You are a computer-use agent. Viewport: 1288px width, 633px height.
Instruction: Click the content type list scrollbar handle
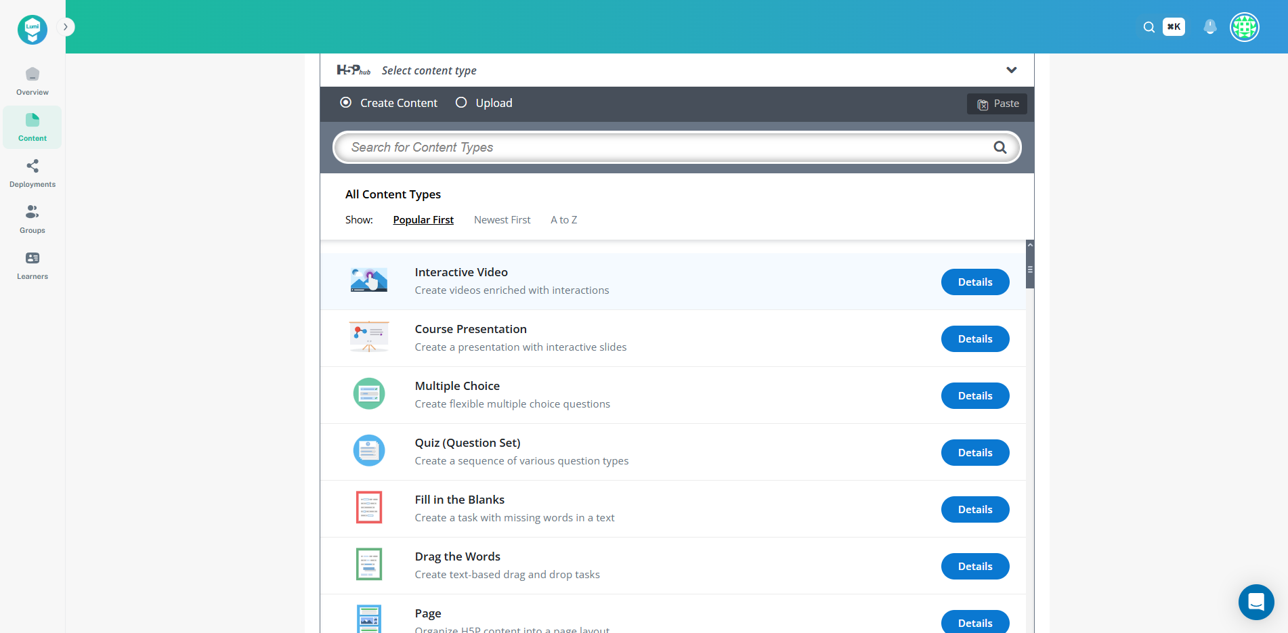pyautogui.click(x=1030, y=269)
